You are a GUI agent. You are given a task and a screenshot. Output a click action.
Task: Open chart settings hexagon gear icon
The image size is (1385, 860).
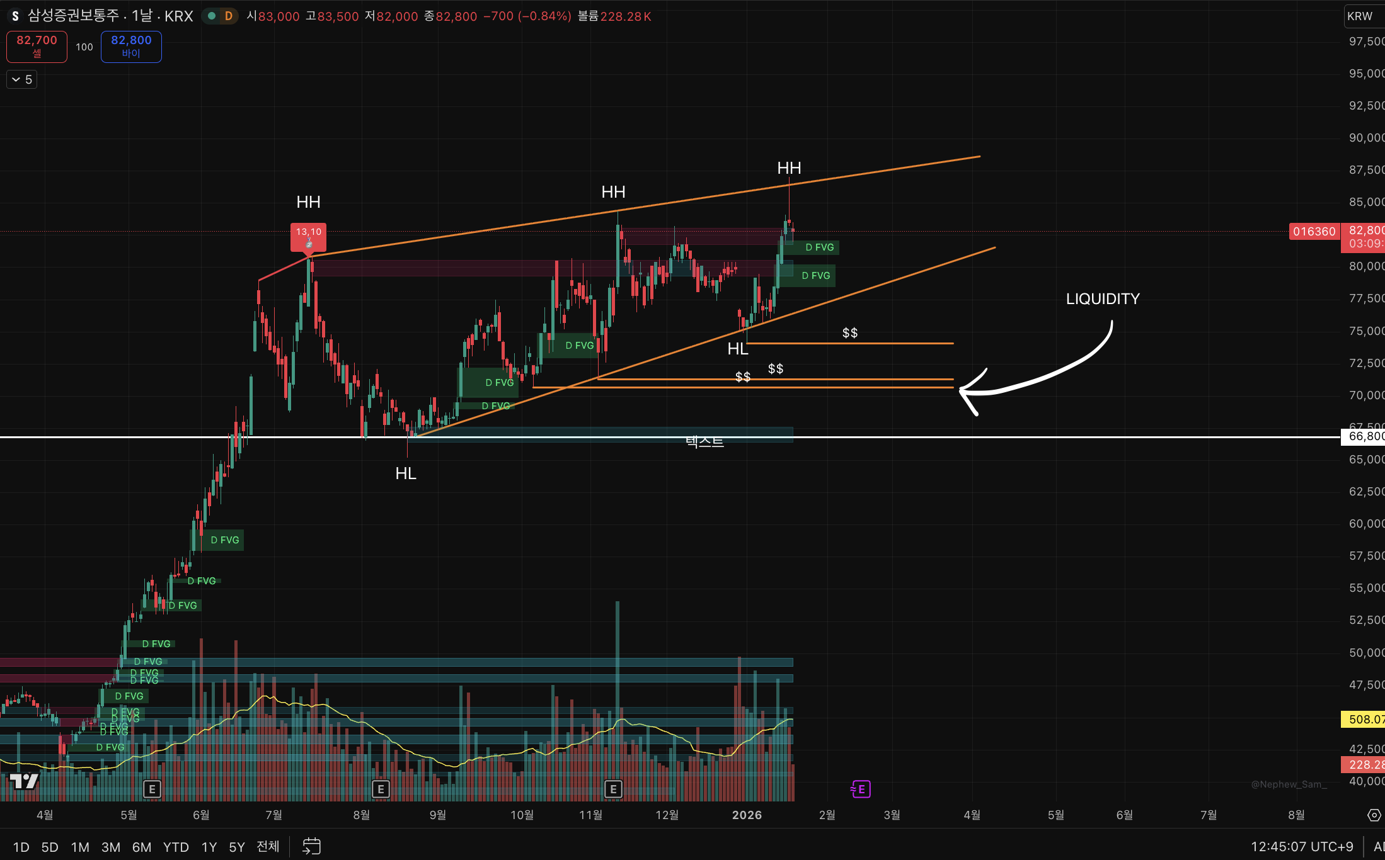pos(1374,815)
